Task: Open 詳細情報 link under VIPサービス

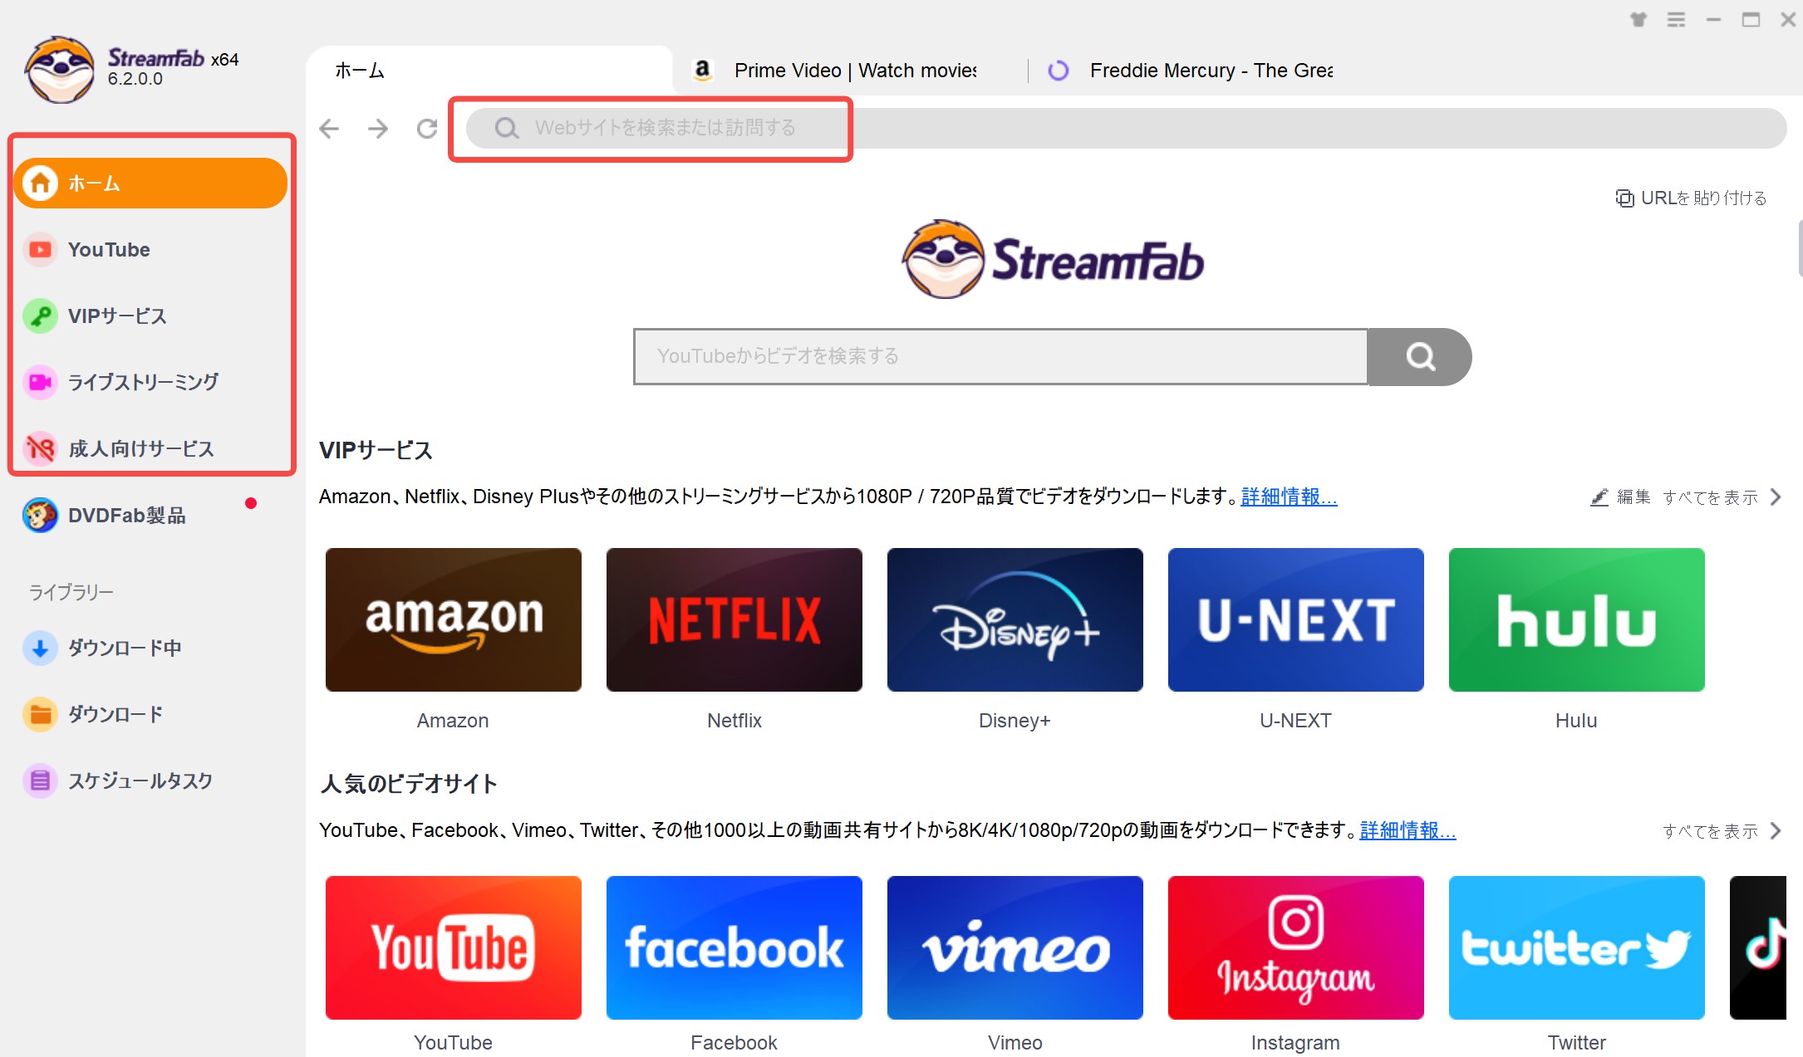Action: pyautogui.click(x=1288, y=497)
